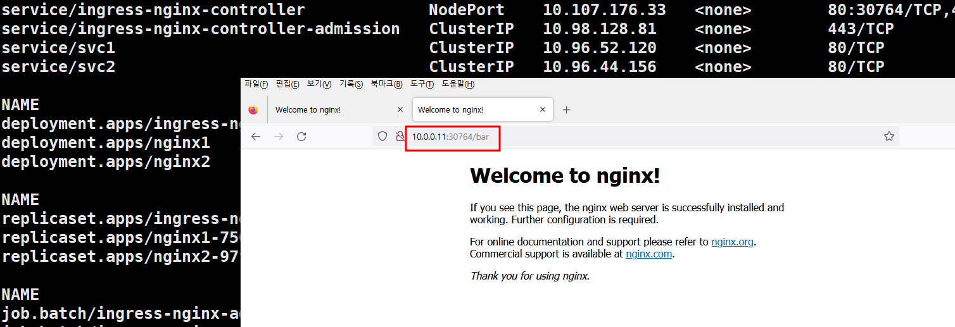Image resolution: width=955 pixels, height=327 pixels.
Task: Open the insecure connection lock icon
Action: click(400, 136)
